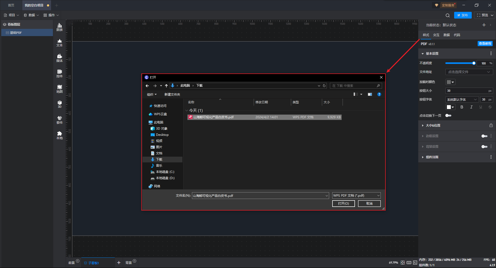Click the italic I text style icon
The height and width of the screenshot is (268, 496).
pos(471,107)
